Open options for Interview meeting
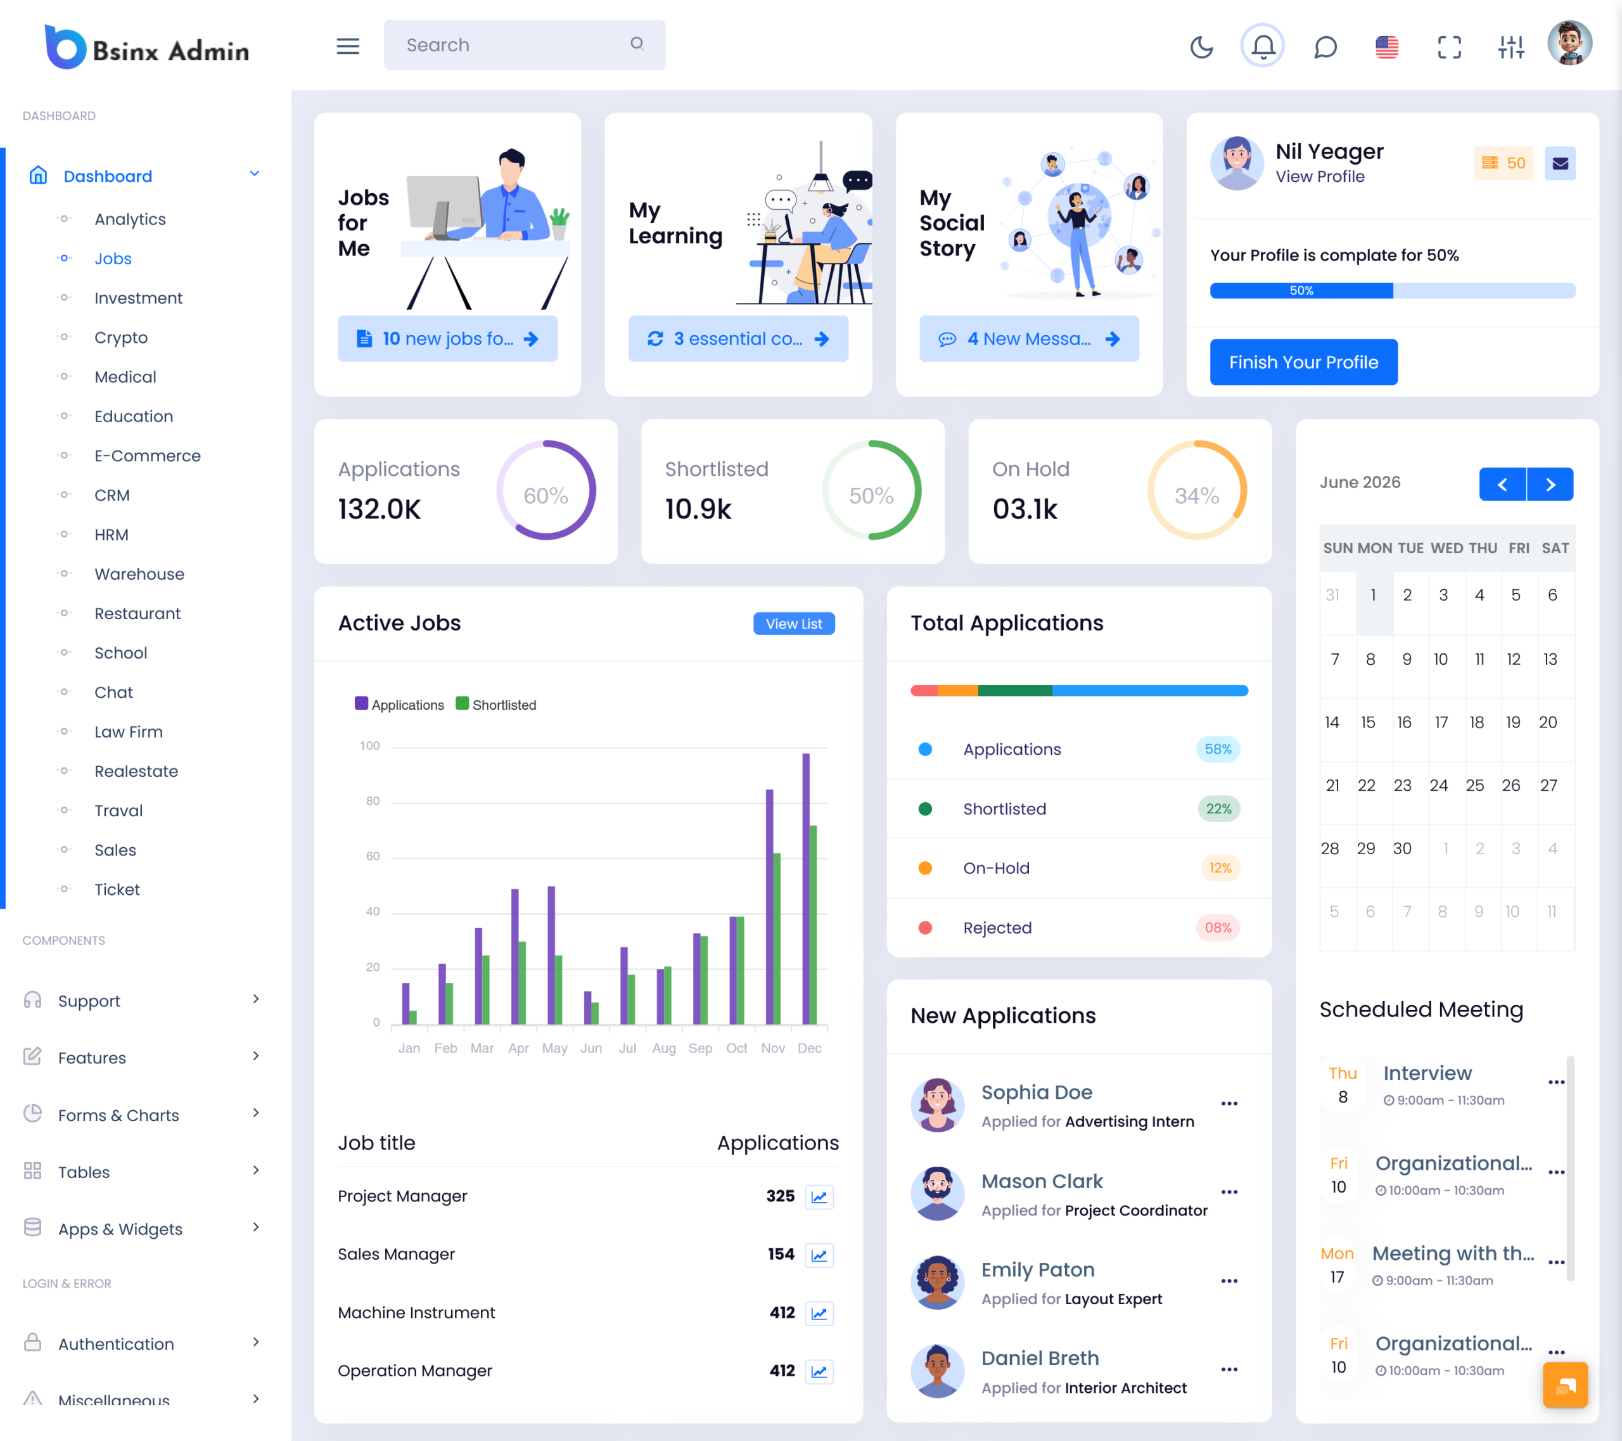This screenshot has width=1622, height=1441. 1556,1083
